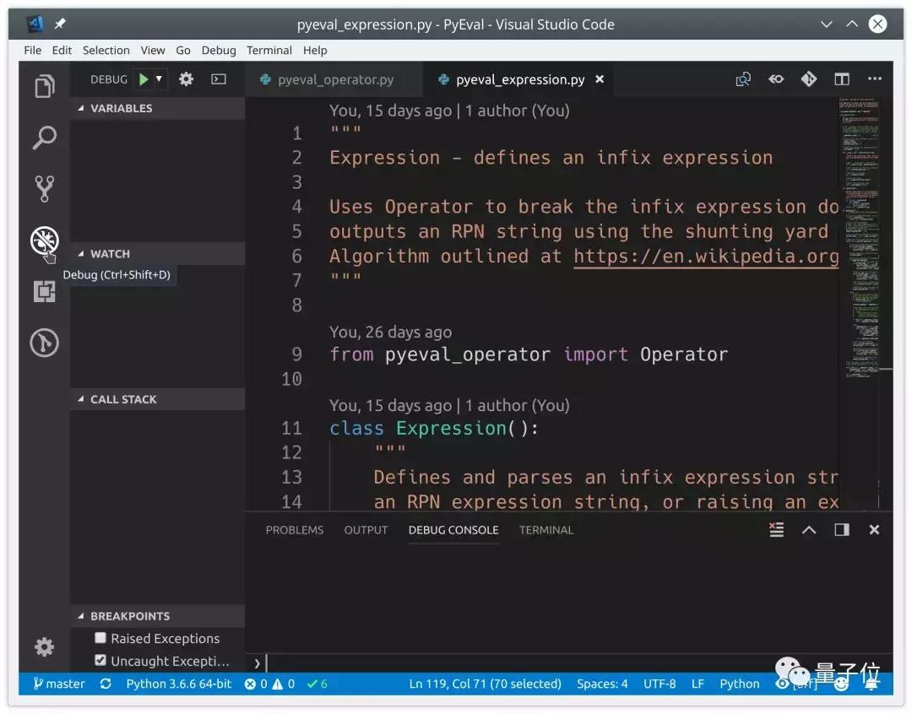Viewport: 912px width, 714px height.
Task: Click the master branch indicator
Action: (57, 684)
